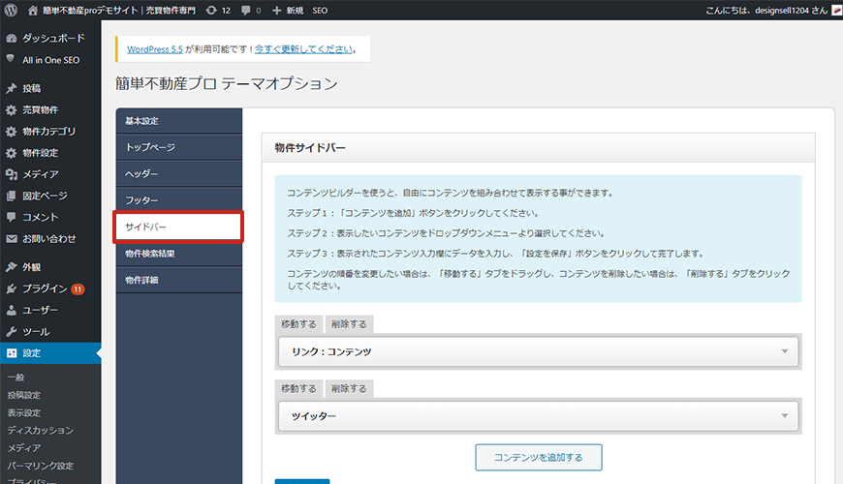
Task: Click the WordPress logo in admin bar
Action: tap(11, 10)
